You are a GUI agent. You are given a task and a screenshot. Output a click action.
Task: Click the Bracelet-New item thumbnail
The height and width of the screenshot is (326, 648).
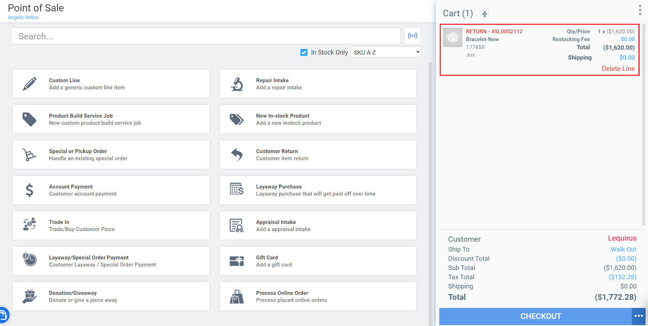453,38
